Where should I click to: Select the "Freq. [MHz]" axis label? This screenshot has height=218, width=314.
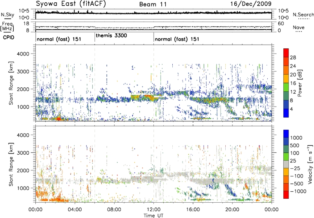7,26
